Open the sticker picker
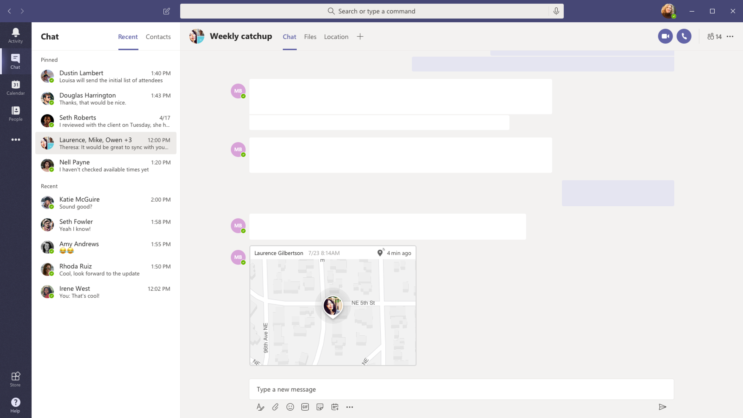The height and width of the screenshot is (418, 743). (320, 407)
